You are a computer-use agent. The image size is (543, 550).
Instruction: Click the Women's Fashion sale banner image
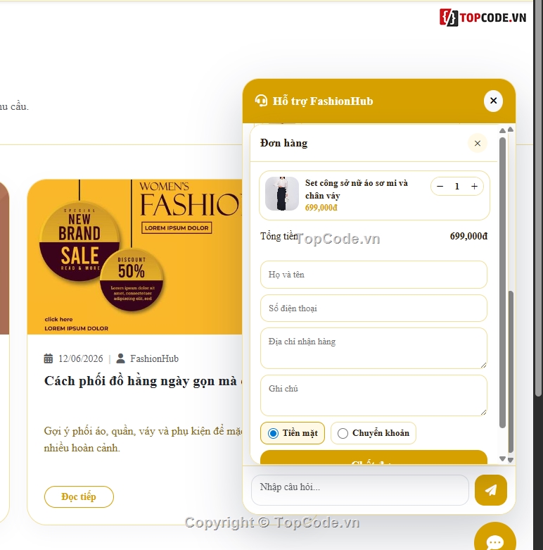(x=135, y=257)
